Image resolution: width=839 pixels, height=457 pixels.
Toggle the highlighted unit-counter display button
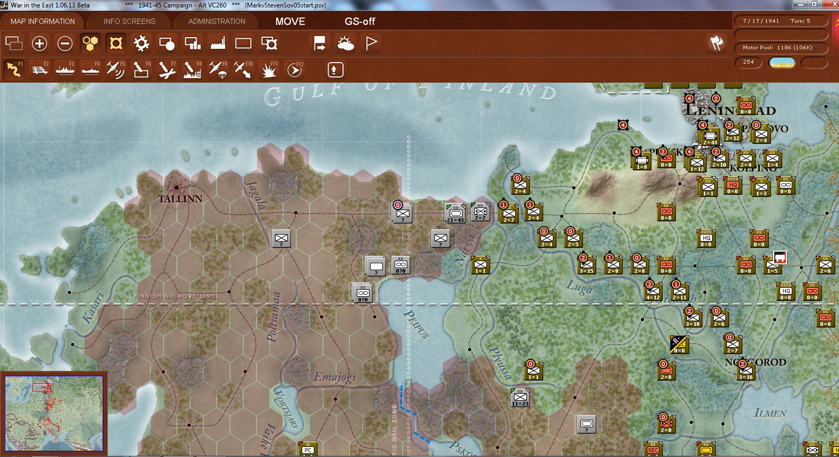(x=116, y=43)
